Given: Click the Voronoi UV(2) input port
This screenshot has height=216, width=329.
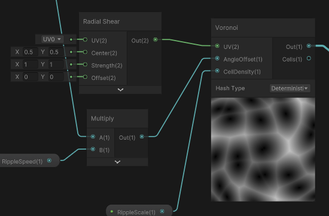Looking at the screenshot, I should (x=217, y=45).
